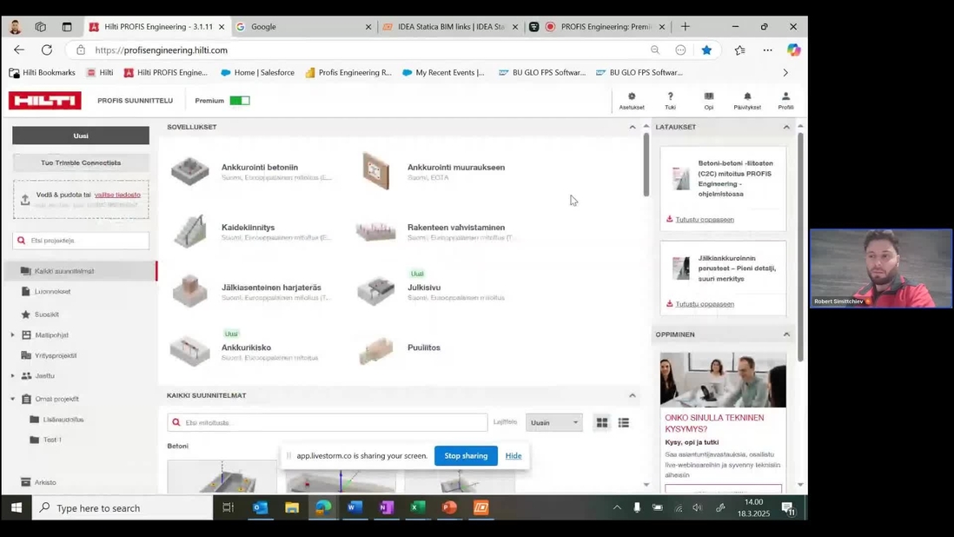Screen dimensions: 954x537
Task: Open the Profiili user icon
Action: (785, 96)
